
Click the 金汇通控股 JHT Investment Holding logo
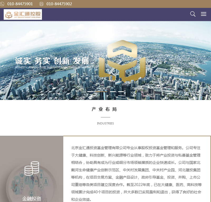click(x=23, y=14)
